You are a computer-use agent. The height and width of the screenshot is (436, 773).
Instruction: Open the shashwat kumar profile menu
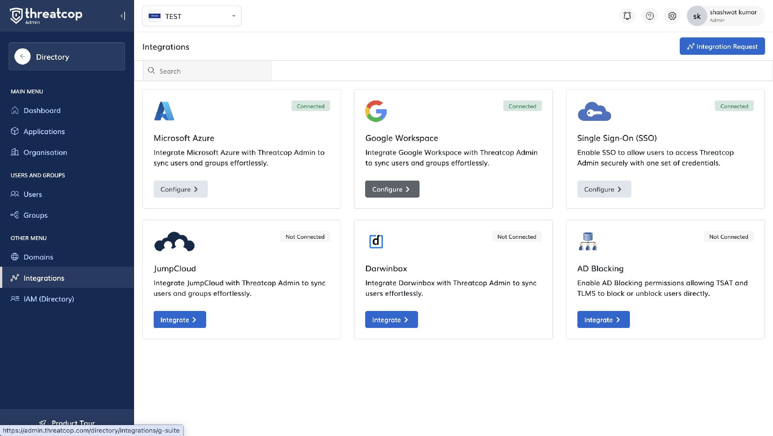pyautogui.click(x=726, y=16)
